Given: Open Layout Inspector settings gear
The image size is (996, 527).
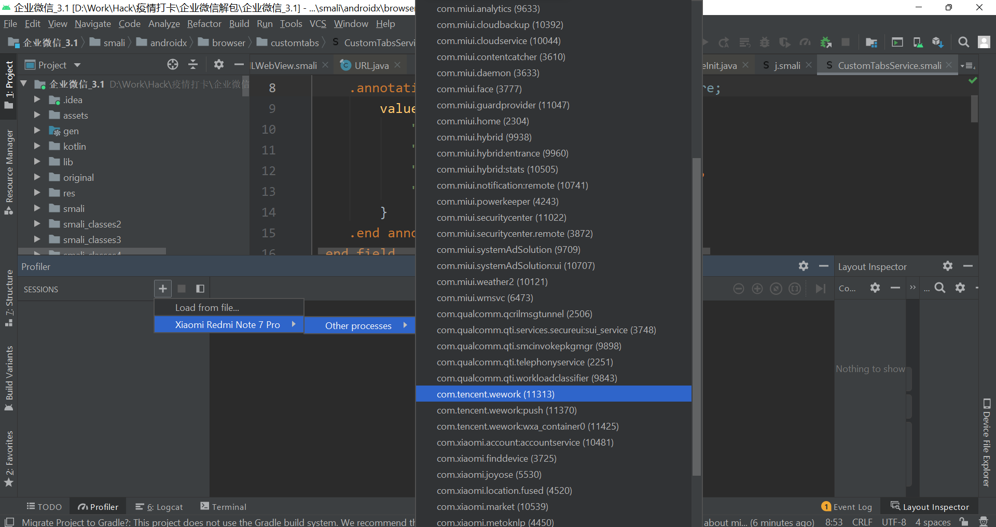Looking at the screenshot, I should click(948, 266).
